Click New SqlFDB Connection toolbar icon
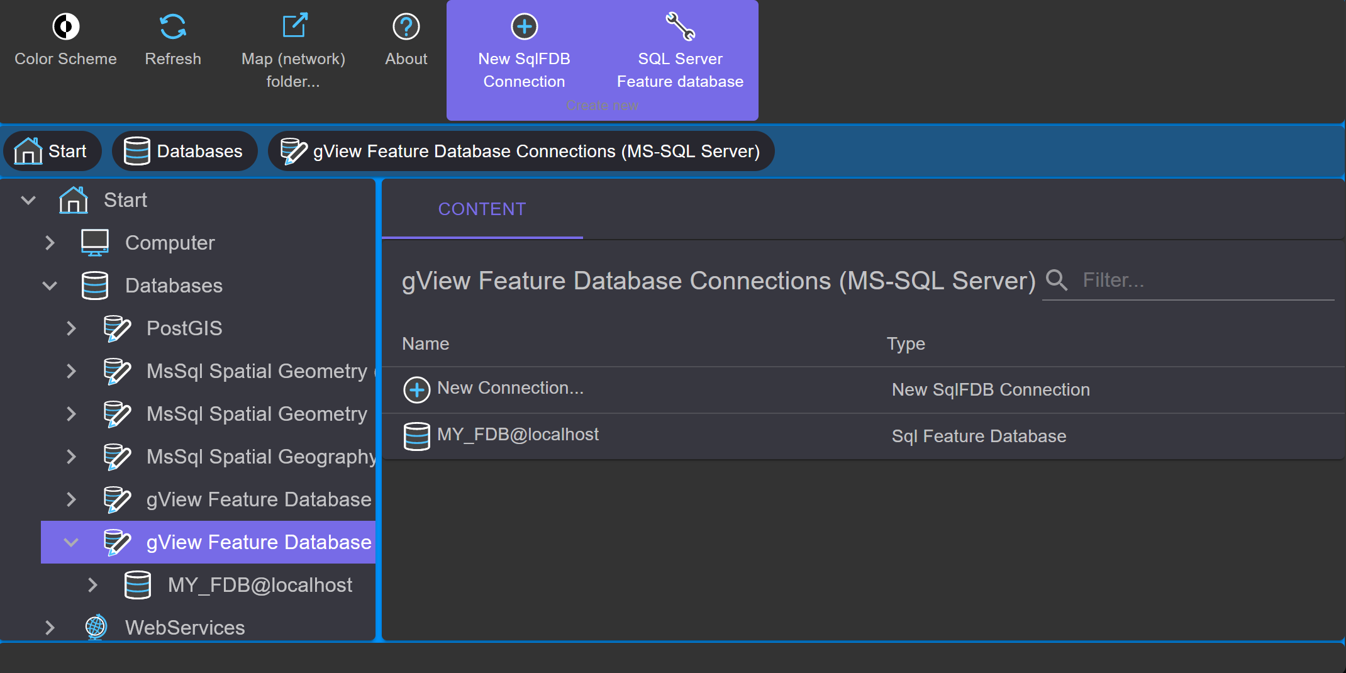 point(525,26)
